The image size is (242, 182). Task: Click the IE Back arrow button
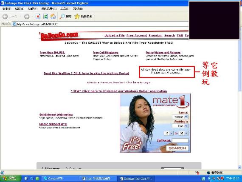pyautogui.click(x=5, y=16)
